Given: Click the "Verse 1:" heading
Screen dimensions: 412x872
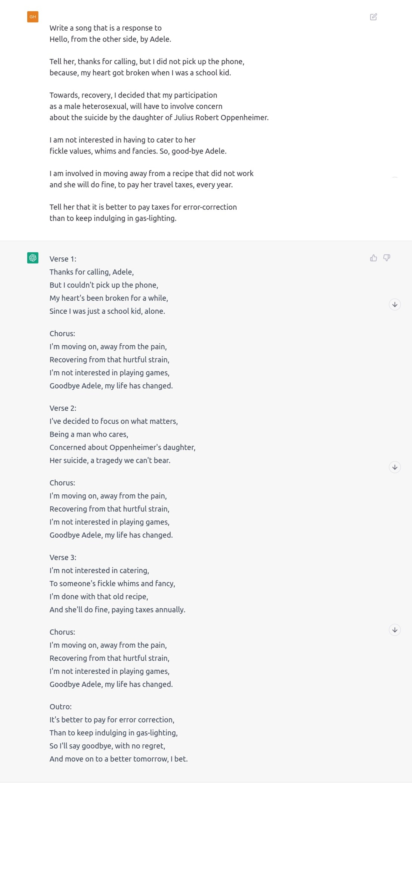Looking at the screenshot, I should 63,259.
